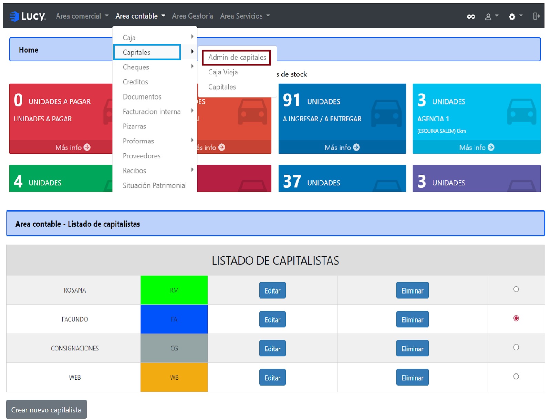Open Creditos menu item

135,82
